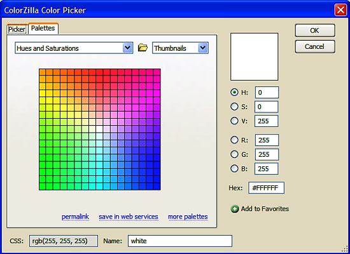Switch to the Picker tab

pos(17,29)
